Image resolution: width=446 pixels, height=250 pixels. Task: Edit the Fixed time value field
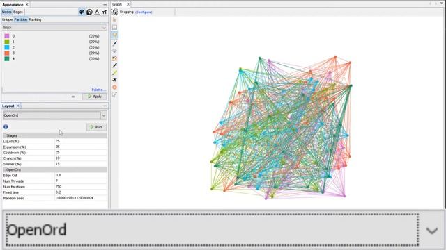(x=81, y=192)
